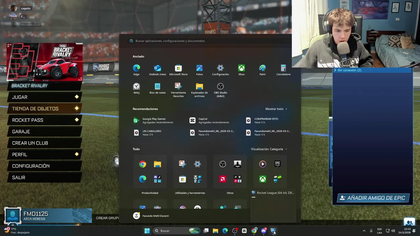Viewport: 420px width, 236px height.
Task: Expand Visualización: Categoría dropdown
Action: coord(269,149)
